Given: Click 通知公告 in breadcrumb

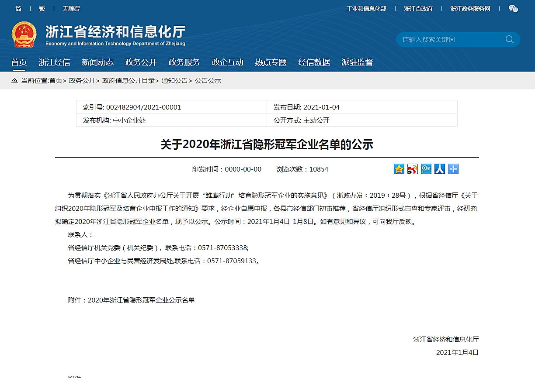Looking at the screenshot, I should tap(174, 81).
